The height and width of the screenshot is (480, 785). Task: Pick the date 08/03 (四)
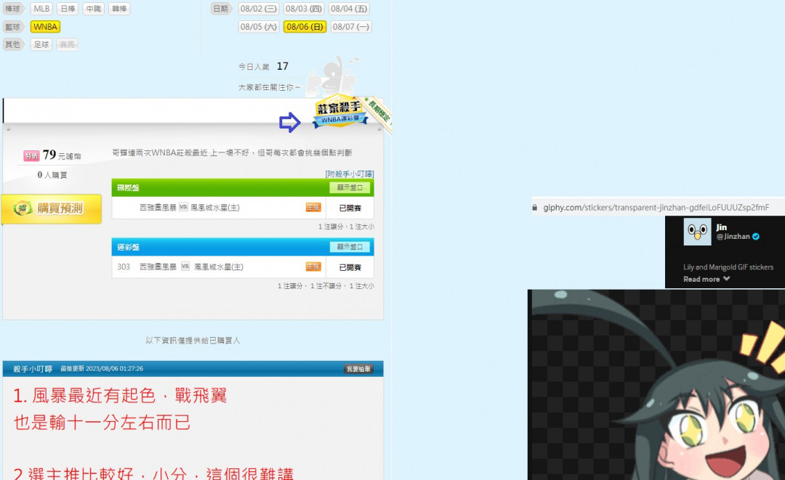(x=303, y=9)
